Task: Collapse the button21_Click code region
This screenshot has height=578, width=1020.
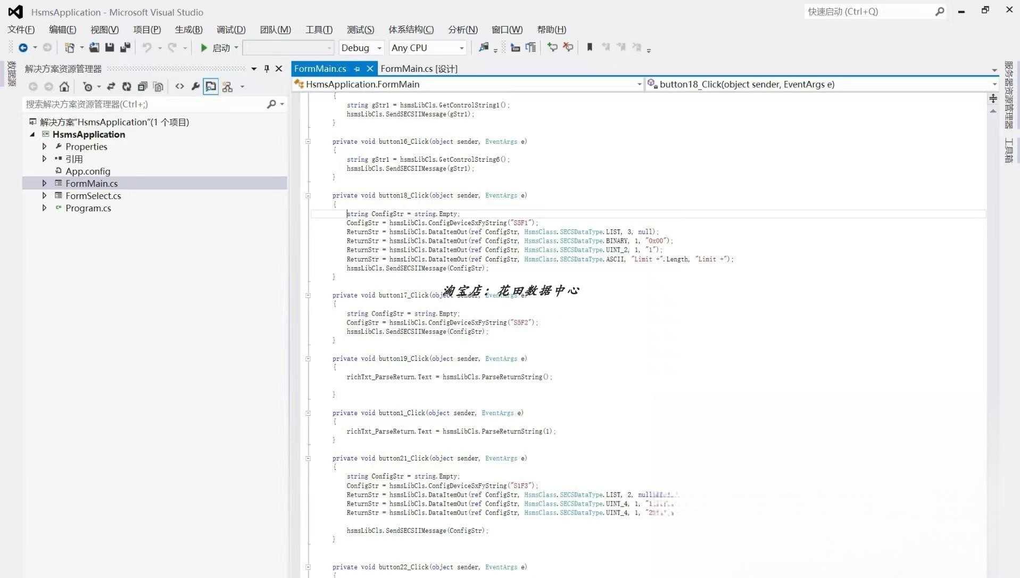Action: click(308, 458)
